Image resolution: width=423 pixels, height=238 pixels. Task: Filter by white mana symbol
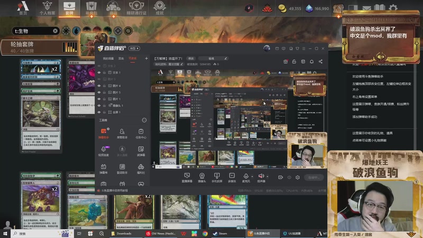tap(66, 31)
